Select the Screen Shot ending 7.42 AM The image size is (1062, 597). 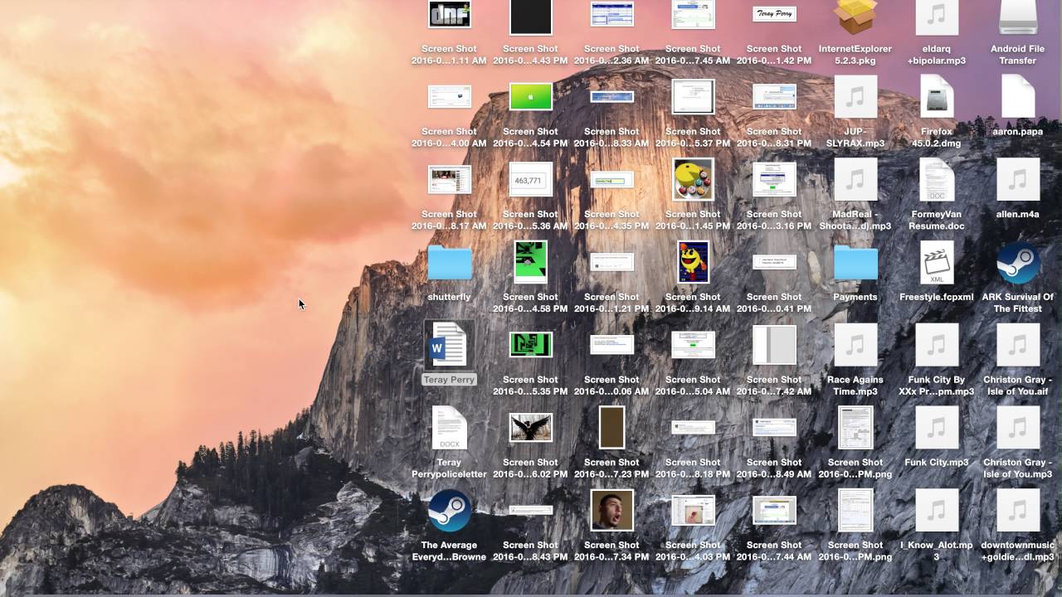pyautogui.click(x=774, y=344)
